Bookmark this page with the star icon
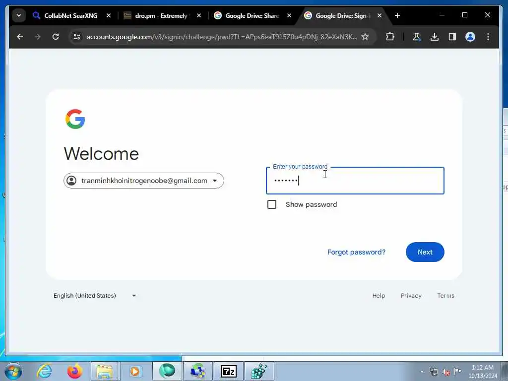Screen dimensions: 508x381 365,37
